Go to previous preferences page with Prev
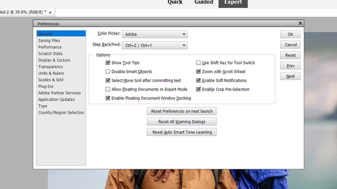The width and height of the screenshot is (337, 189). click(x=290, y=66)
